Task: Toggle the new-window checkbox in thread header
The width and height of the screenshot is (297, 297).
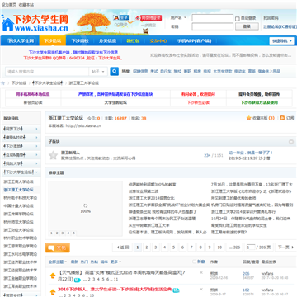Action: click(195, 262)
